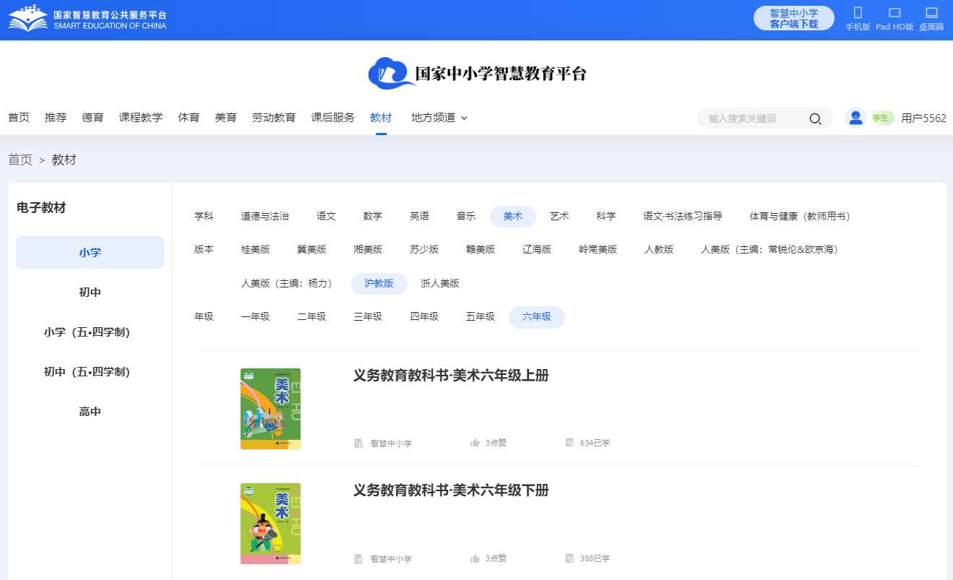Choose the 冀美版 edition

[312, 249]
